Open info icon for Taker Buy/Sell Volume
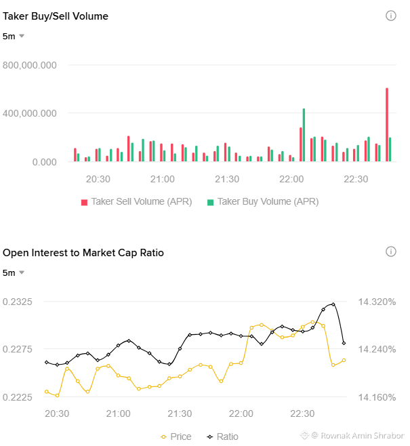This screenshot has width=410, height=446. 390,16
